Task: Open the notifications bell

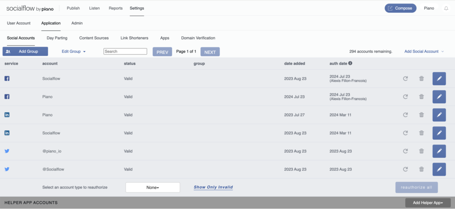Action: pos(446,8)
